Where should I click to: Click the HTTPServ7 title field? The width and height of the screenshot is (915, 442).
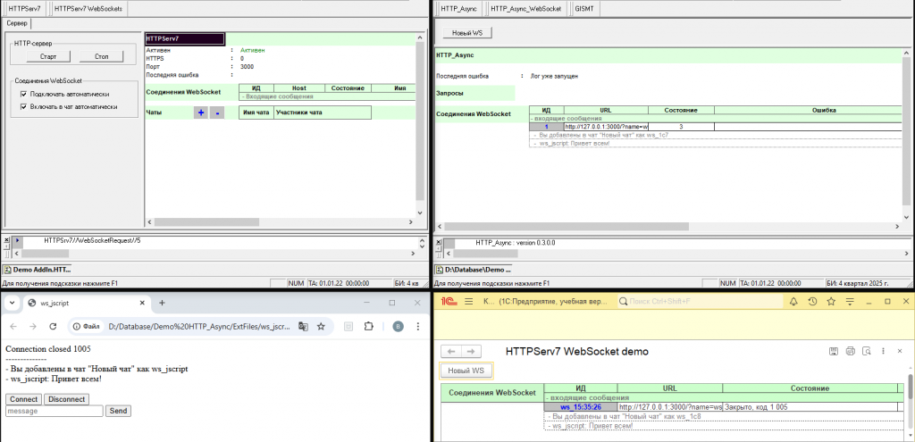184,38
